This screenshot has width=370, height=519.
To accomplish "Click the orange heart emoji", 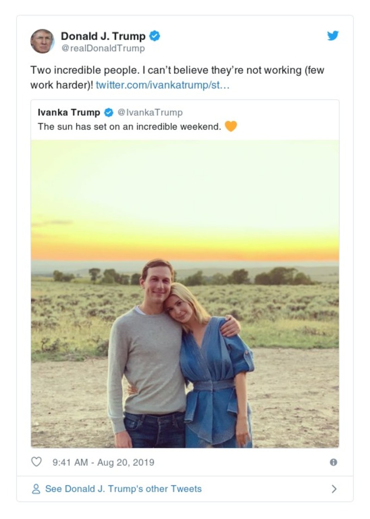I will (231, 126).
